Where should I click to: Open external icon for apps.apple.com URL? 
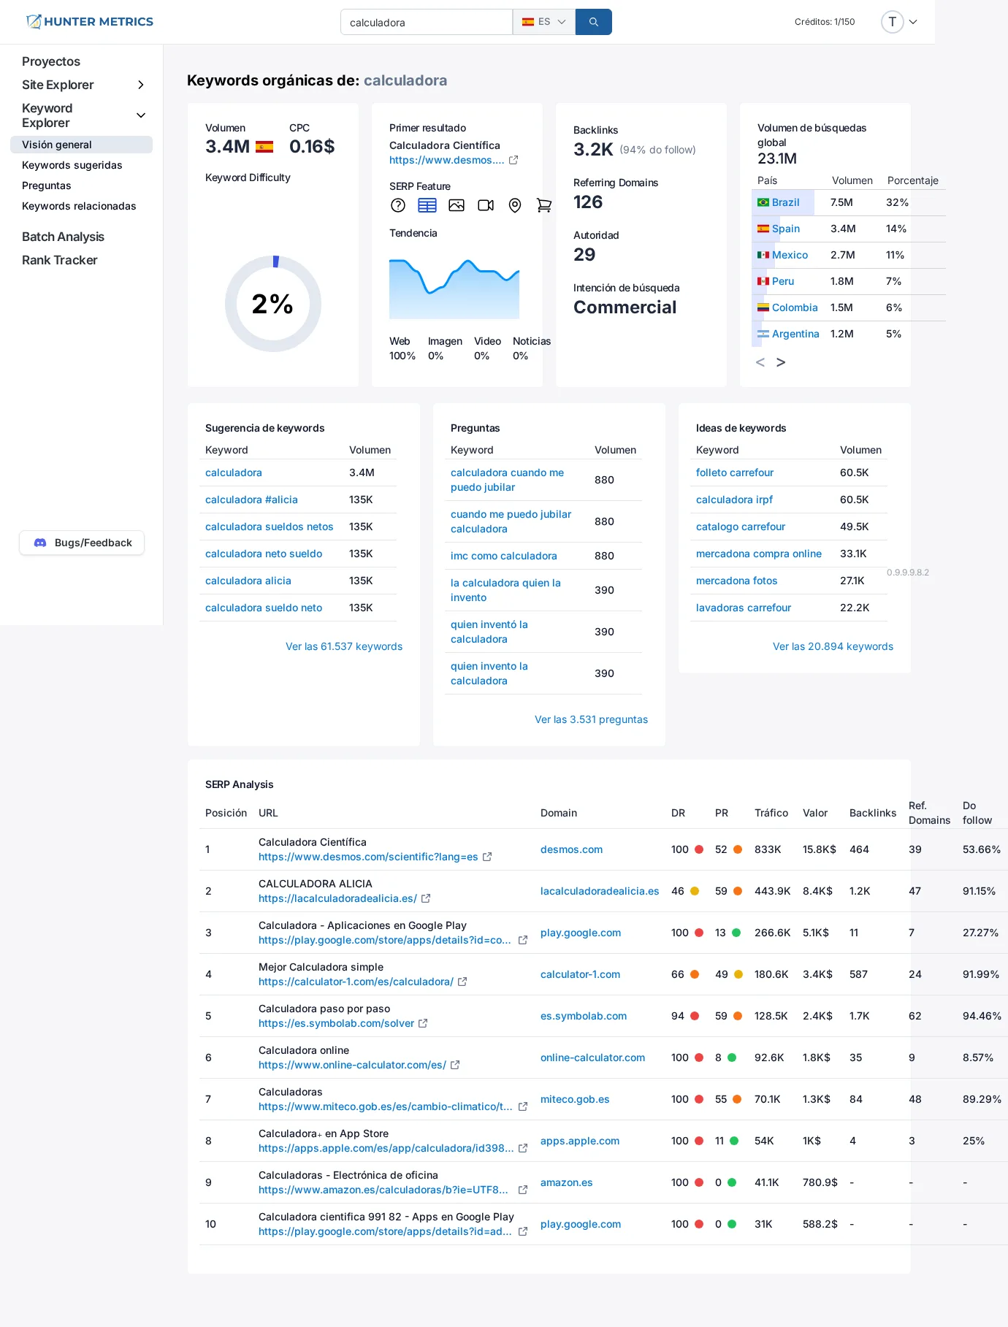coord(523,1148)
